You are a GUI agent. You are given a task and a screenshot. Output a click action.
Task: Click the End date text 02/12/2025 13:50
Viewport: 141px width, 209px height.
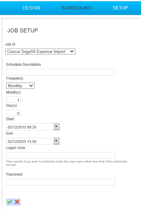pos(22,142)
